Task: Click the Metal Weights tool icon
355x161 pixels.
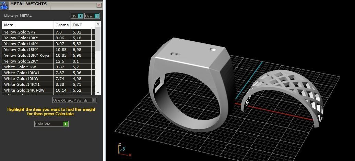Action: point(4,5)
